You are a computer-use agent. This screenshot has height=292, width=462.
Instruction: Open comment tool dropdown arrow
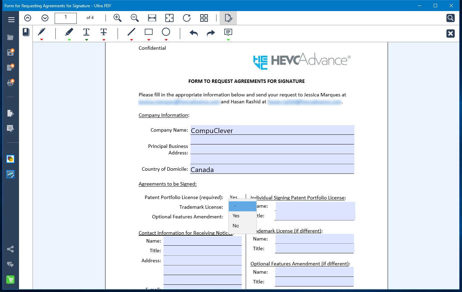pyautogui.click(x=228, y=40)
